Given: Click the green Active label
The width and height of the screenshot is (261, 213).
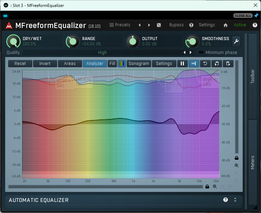Looking at the screenshot, I should click(x=240, y=25).
